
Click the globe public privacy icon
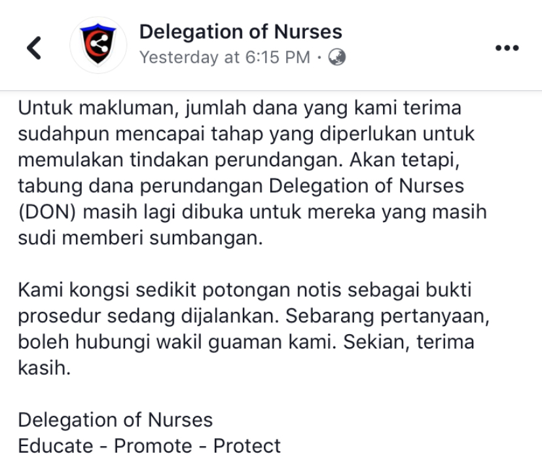point(338,58)
